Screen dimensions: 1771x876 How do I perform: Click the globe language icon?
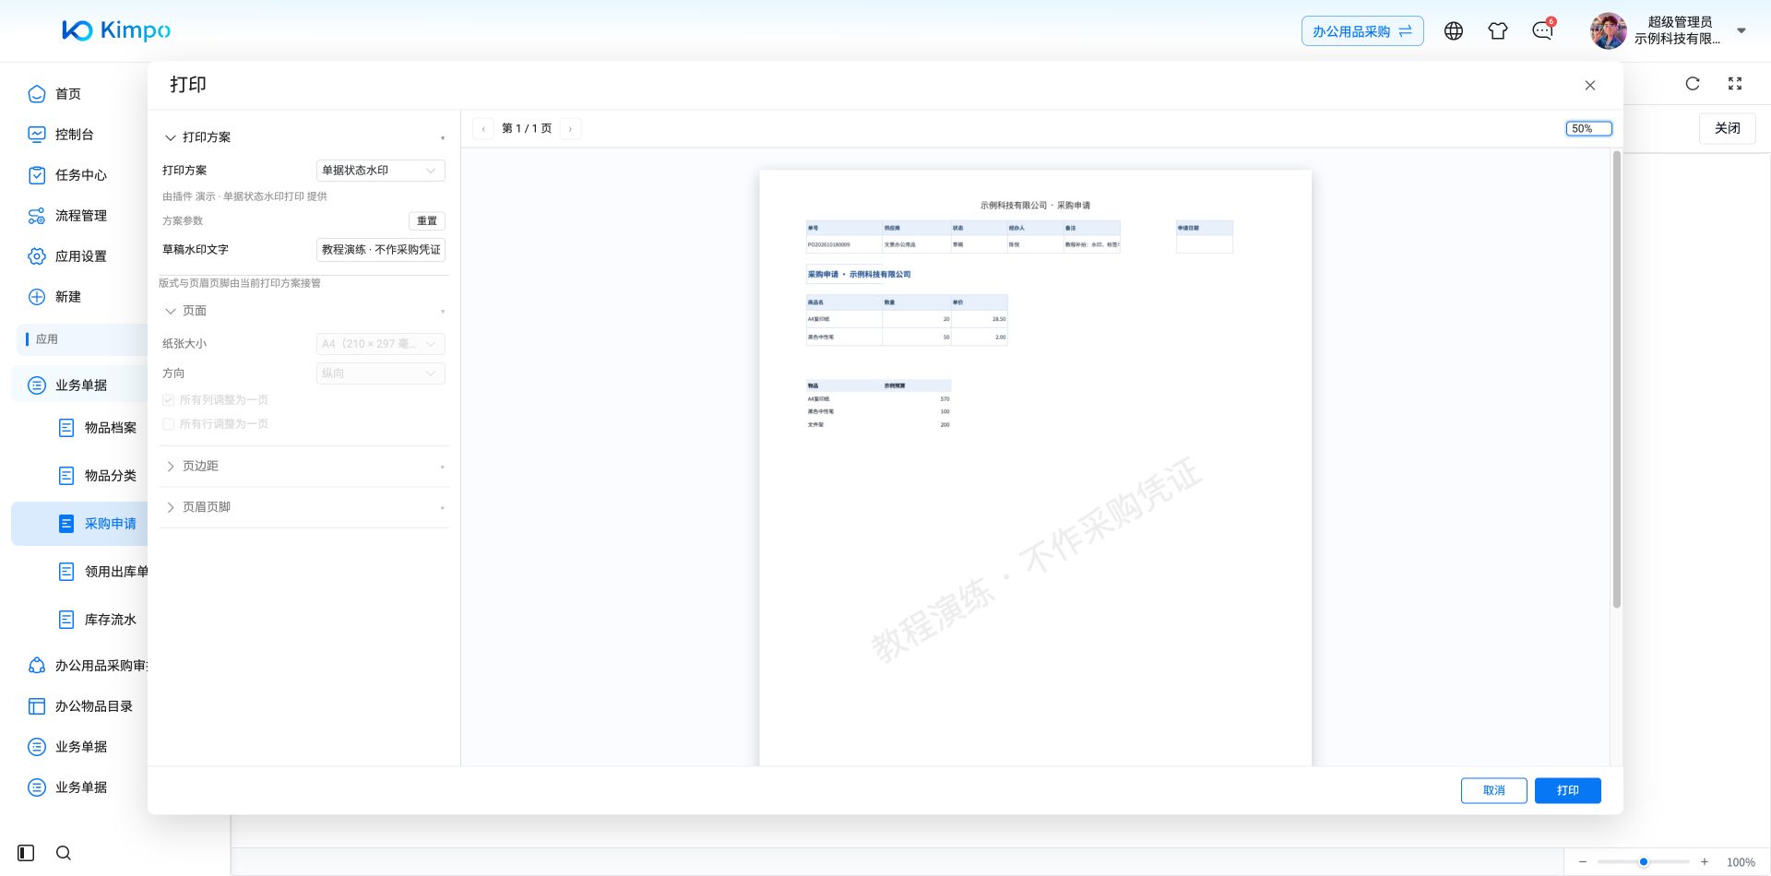(x=1454, y=31)
